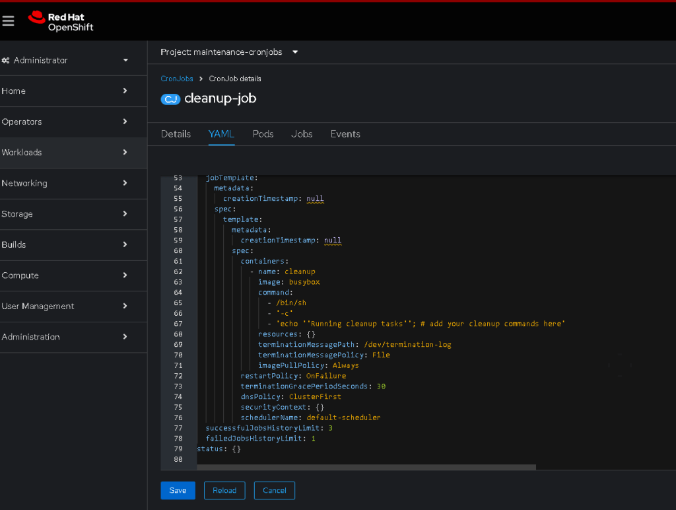Switch to the Events tab
Viewport: 676px width, 510px height.
click(345, 134)
